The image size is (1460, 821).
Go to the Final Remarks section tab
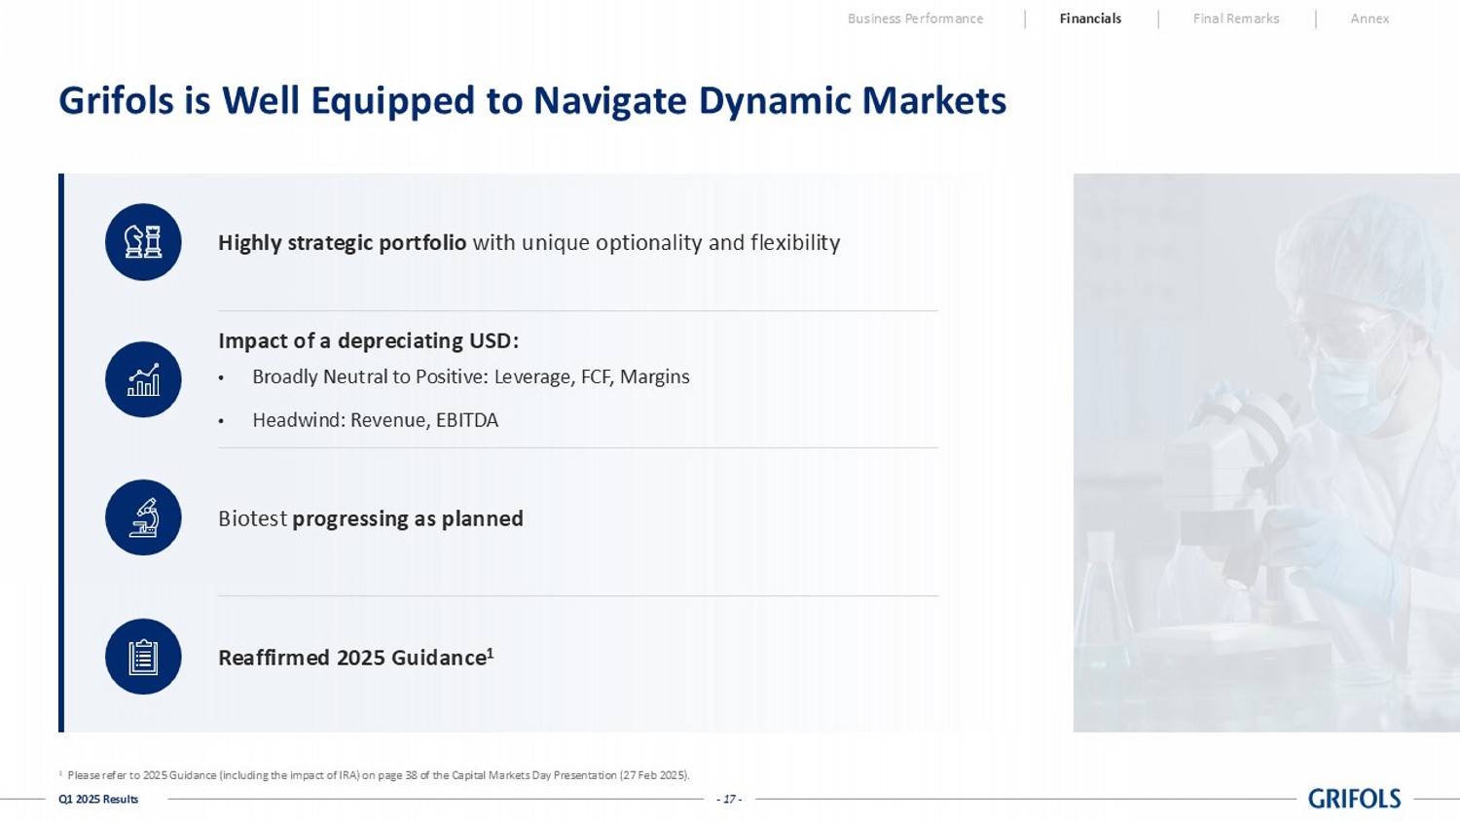[1236, 18]
